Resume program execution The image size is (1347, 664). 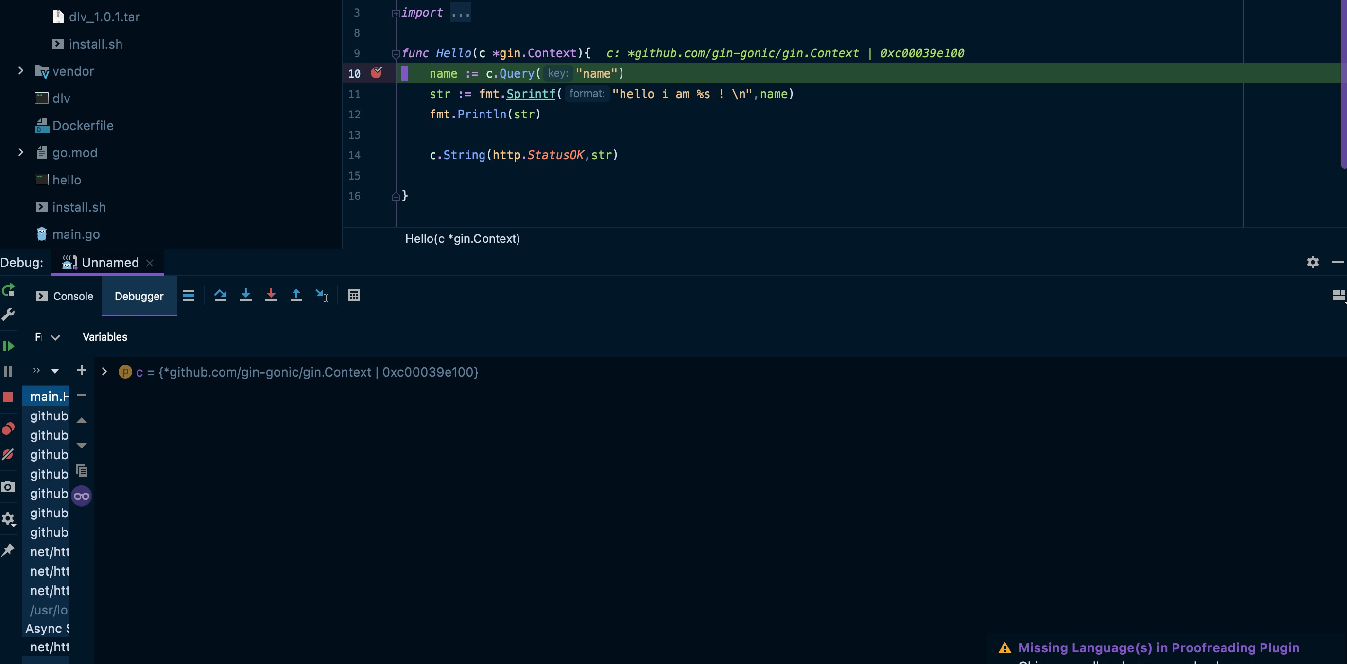(x=8, y=346)
